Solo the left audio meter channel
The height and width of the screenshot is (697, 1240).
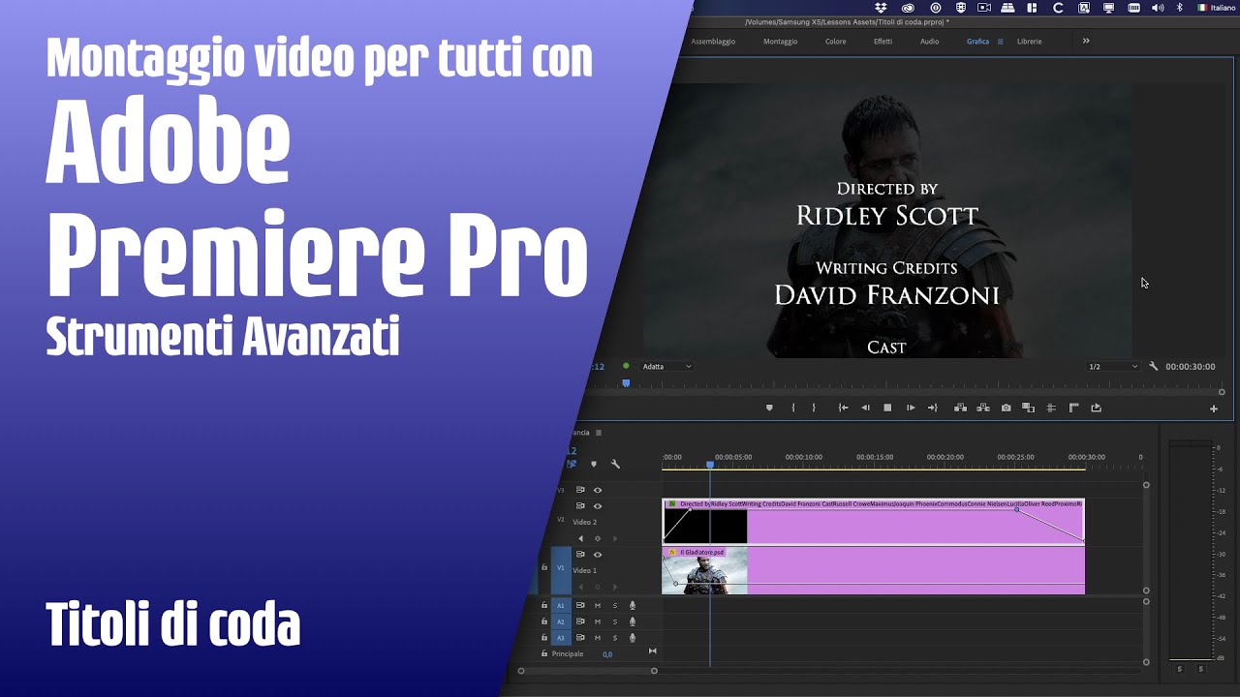tap(1179, 669)
